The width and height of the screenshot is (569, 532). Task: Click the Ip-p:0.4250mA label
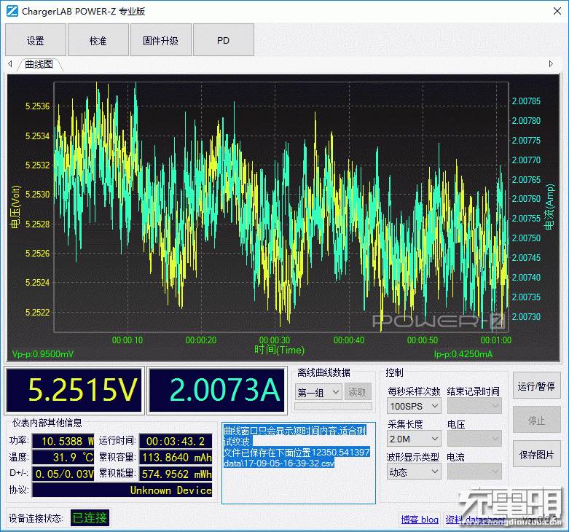[x=463, y=354]
